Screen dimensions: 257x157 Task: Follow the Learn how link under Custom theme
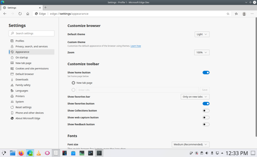[x=136, y=46]
